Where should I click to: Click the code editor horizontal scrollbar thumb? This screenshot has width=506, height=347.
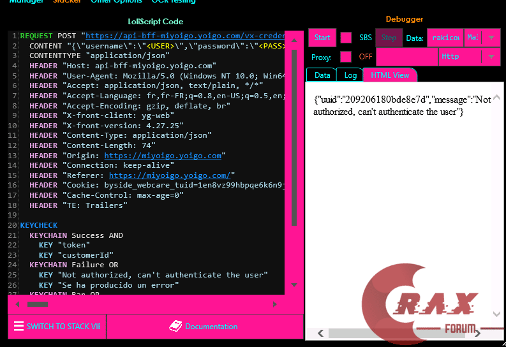click(x=38, y=304)
